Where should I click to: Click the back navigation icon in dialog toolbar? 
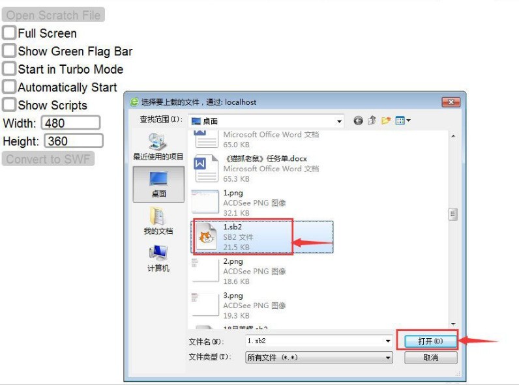[358, 121]
